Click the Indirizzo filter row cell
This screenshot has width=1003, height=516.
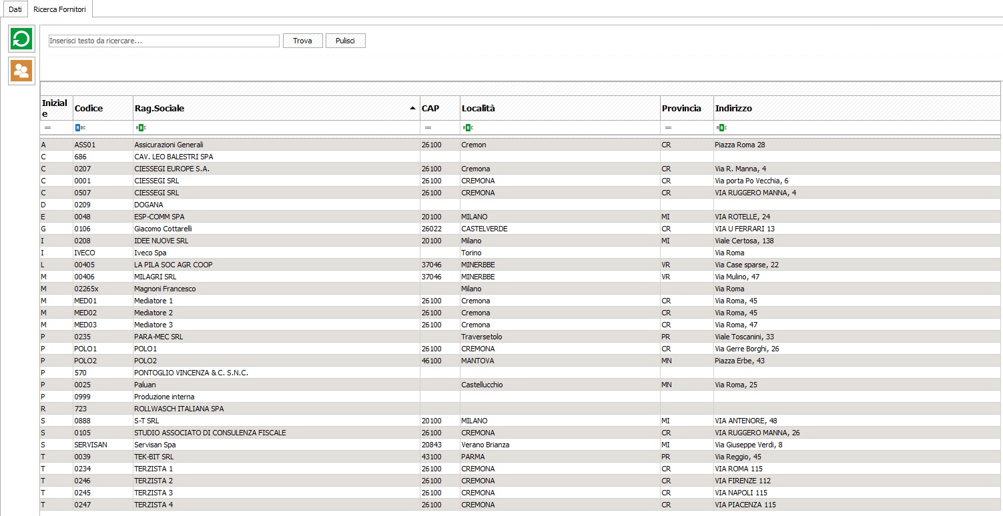[x=857, y=127]
